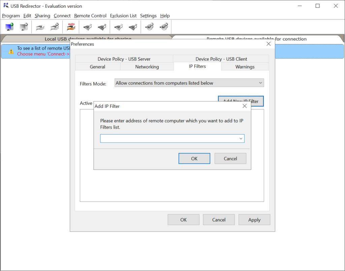
Task: Click the USB Redirector app icon in title bar
Action: point(6,6)
